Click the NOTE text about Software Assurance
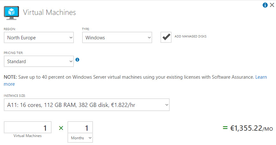Screen dimensions: 276x145 click(x=129, y=77)
